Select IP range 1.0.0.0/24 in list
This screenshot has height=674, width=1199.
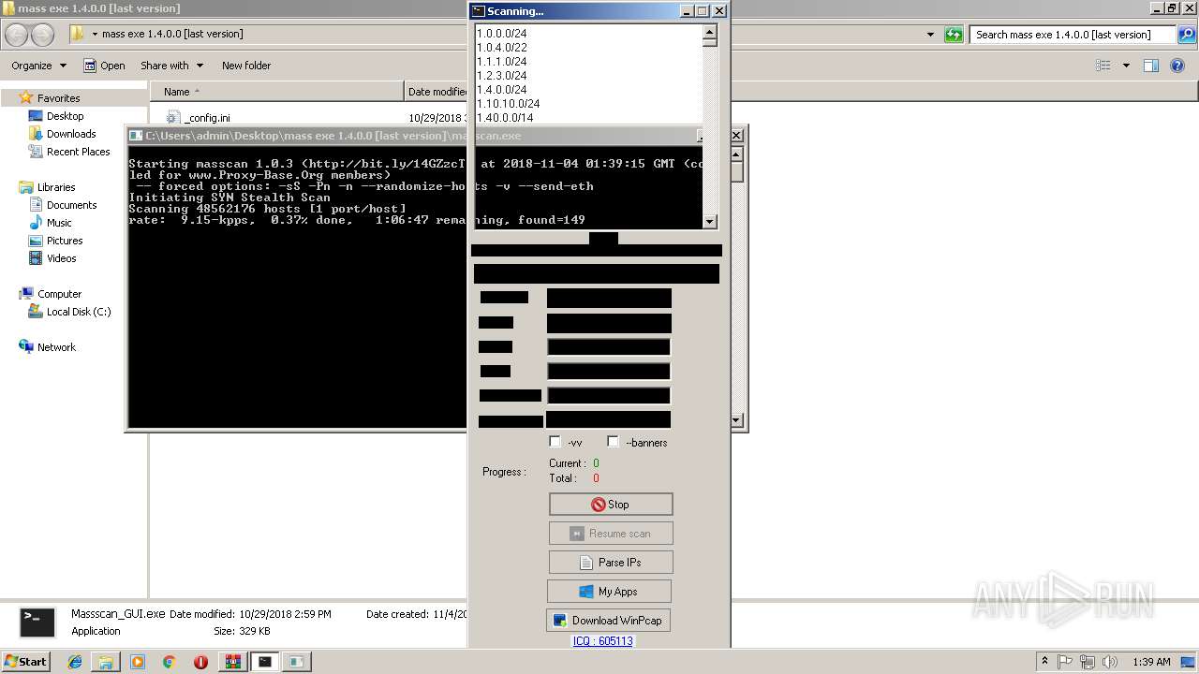tap(502, 34)
